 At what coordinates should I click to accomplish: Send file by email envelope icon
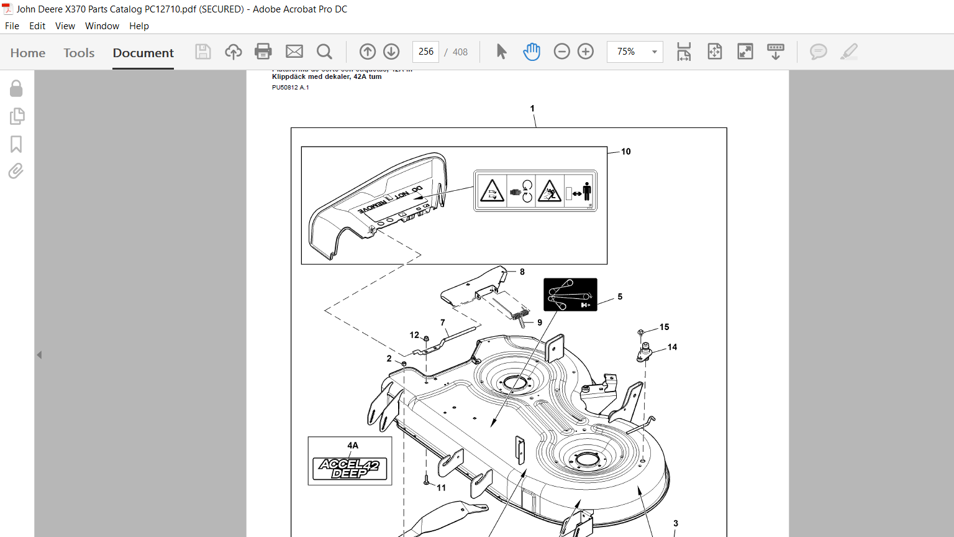point(294,52)
